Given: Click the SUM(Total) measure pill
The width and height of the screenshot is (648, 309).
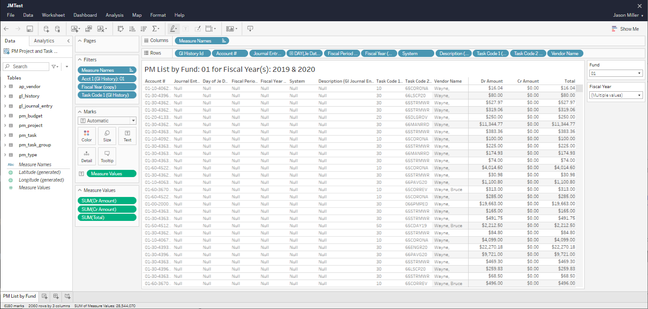Looking at the screenshot, I should point(107,217).
